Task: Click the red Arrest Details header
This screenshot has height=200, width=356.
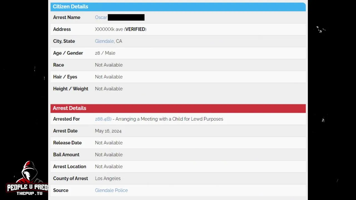Action: point(178,108)
